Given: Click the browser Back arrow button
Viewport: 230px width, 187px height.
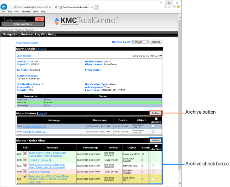Looking at the screenshot, I should [x=4, y=7].
